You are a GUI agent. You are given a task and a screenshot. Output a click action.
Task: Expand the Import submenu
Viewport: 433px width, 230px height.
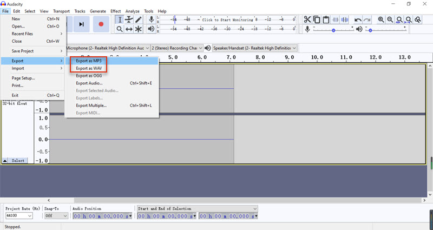[x=34, y=68]
